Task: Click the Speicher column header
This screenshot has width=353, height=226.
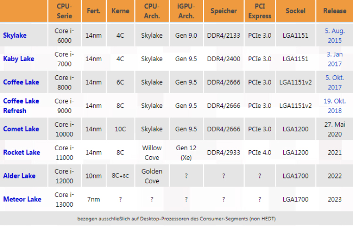Action: (x=224, y=11)
